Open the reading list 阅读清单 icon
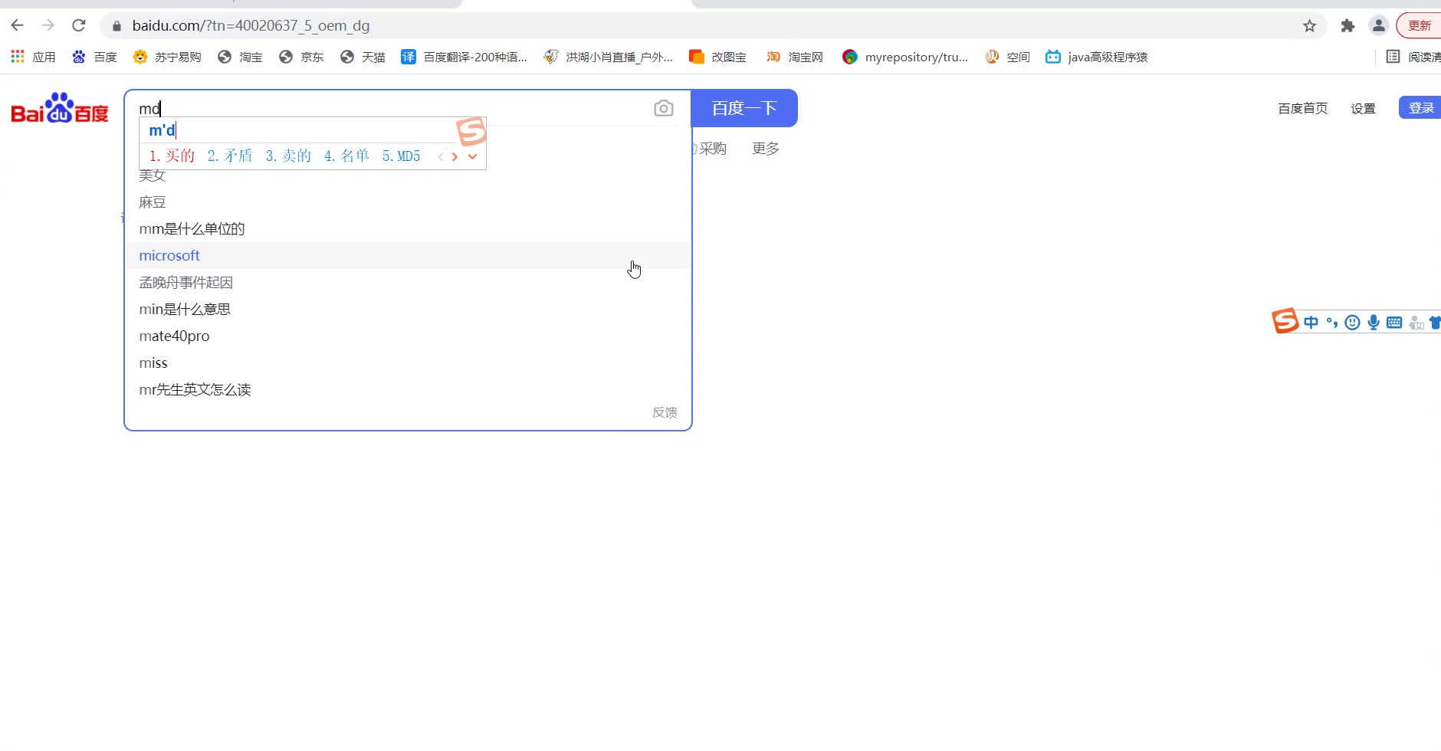 1393,57
